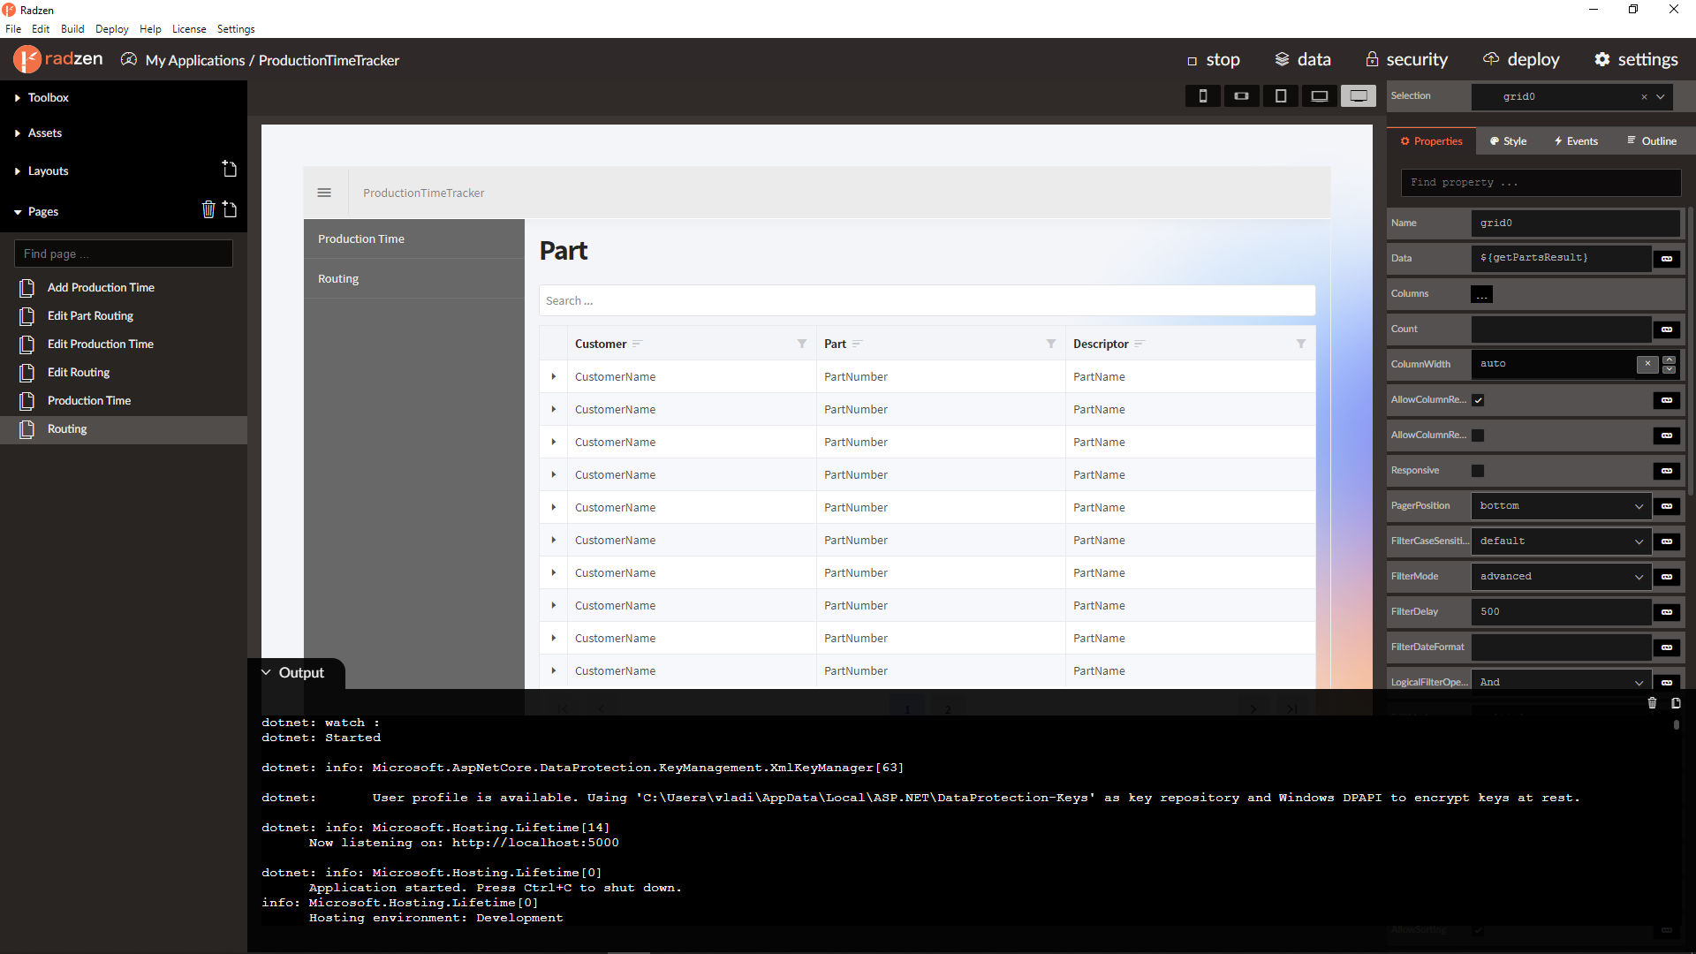Open the data section

click(1303, 59)
